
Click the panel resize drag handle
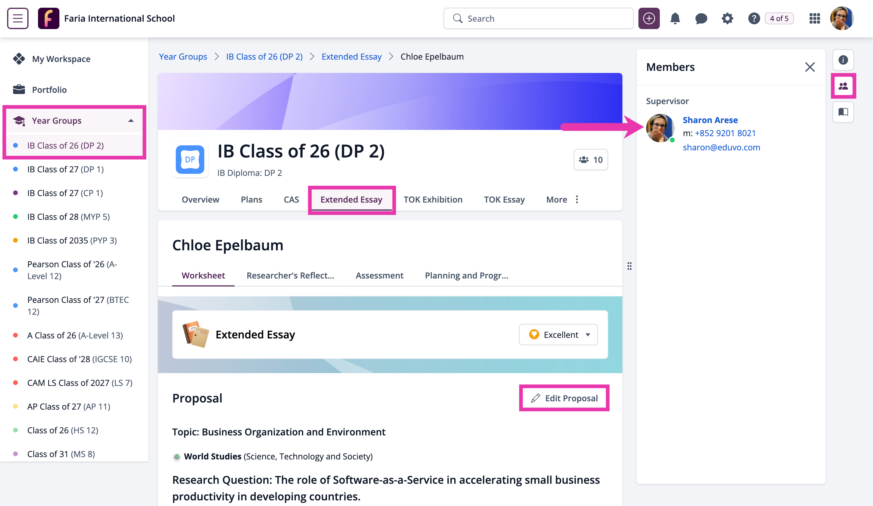pos(629,266)
